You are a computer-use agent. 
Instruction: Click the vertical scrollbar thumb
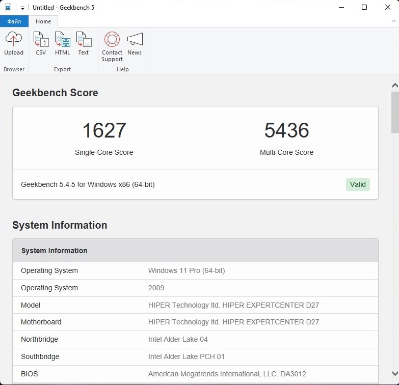click(x=395, y=112)
